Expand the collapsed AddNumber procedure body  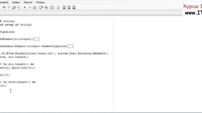point(37,39)
